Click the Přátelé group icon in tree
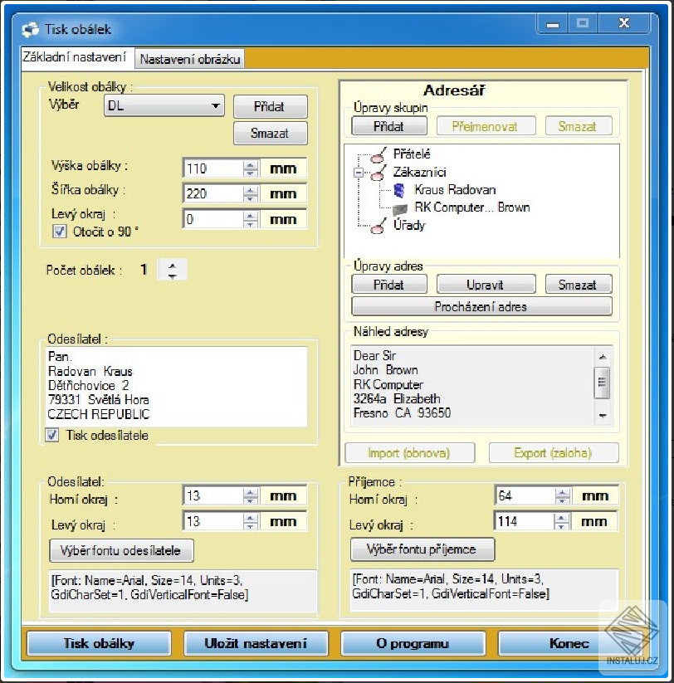674x683 pixels. (379, 154)
